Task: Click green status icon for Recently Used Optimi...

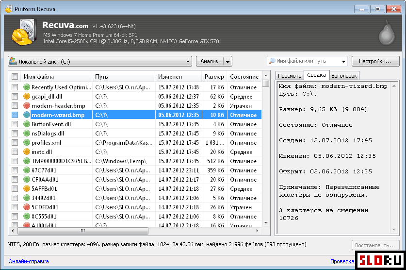Action: coord(27,87)
